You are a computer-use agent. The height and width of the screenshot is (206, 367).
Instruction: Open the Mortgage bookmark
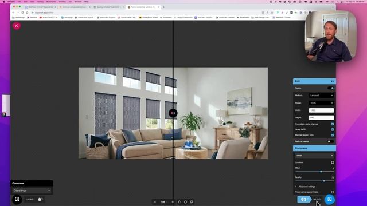pyautogui.click(x=67, y=18)
